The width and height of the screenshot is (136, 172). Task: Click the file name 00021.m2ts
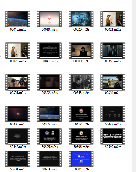click(x=113, y=29)
